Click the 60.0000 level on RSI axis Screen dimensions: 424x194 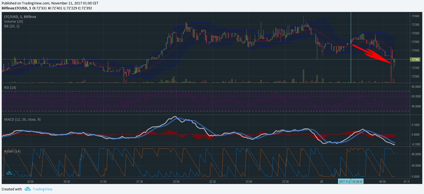pos(417,97)
